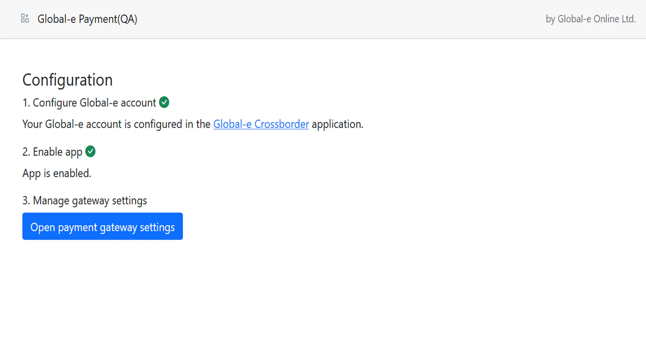Click the green checkmark next to Configure Global-e account
The height and width of the screenshot is (363, 646).
pyautogui.click(x=164, y=102)
